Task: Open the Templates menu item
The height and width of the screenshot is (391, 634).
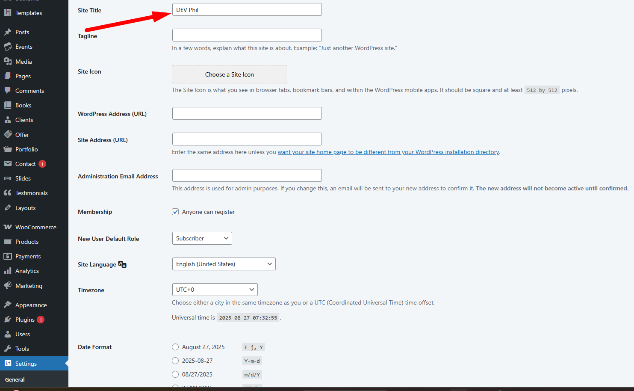Action: (x=29, y=13)
